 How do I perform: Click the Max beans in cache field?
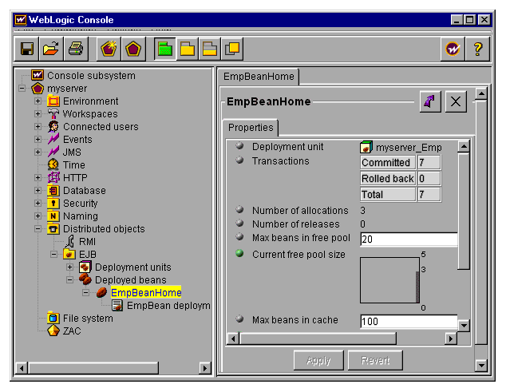click(x=409, y=322)
